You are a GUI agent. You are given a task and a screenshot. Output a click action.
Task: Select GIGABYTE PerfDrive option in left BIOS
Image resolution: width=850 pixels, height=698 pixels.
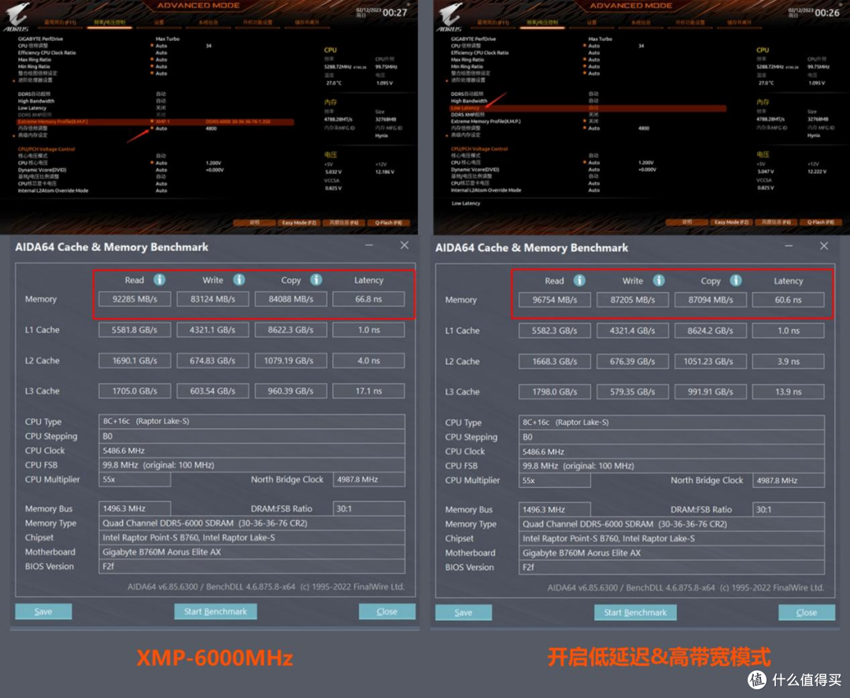(x=40, y=39)
